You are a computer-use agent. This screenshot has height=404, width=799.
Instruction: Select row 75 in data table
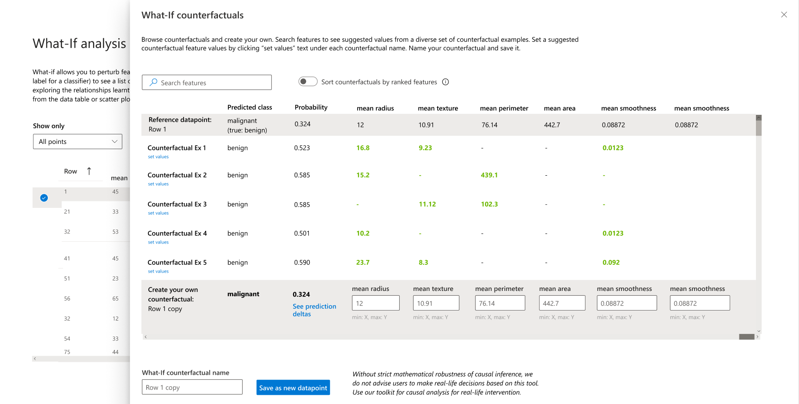67,352
